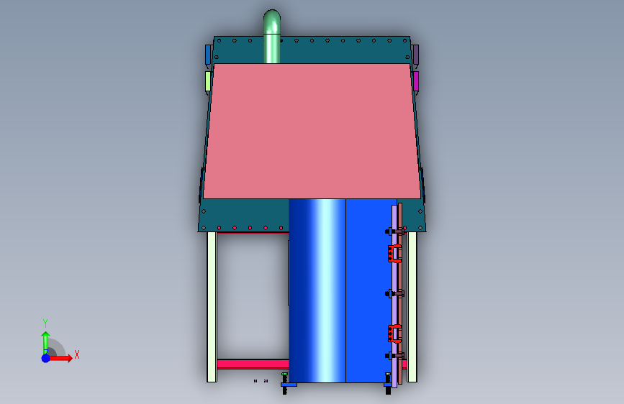Select the teal top flange with bolt holes
Viewport: 624px width, 404px height.
[x=312, y=50]
